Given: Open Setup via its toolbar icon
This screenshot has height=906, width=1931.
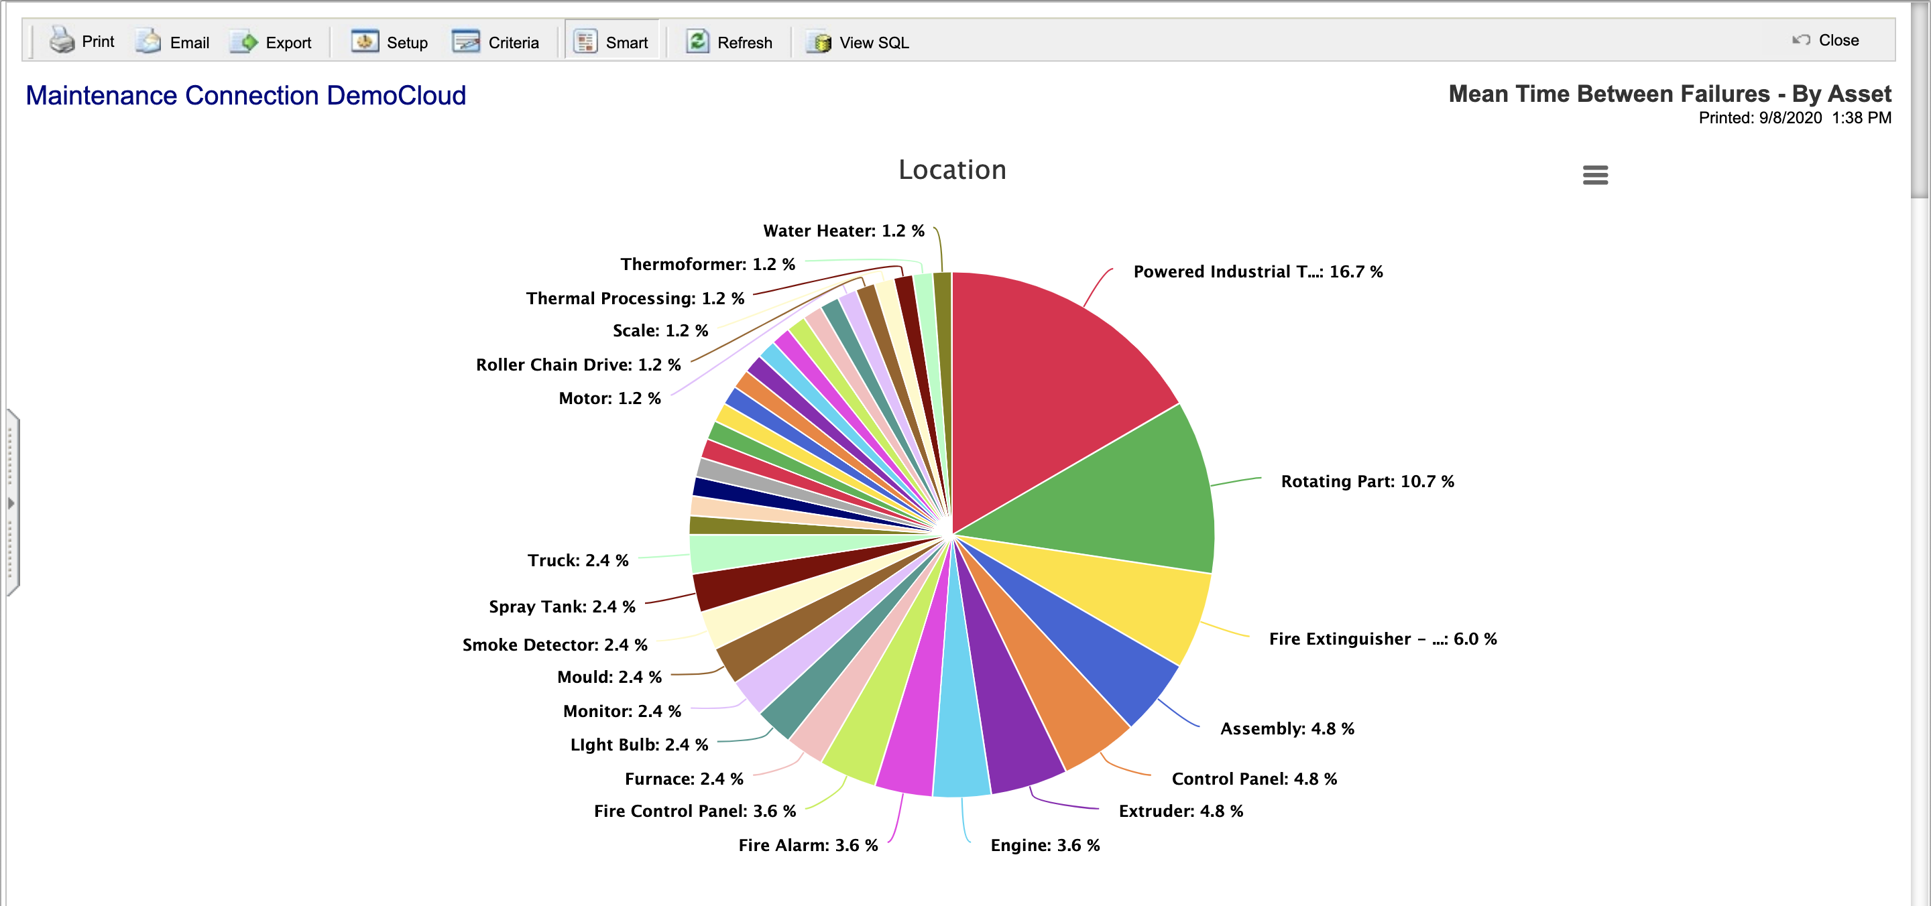Looking at the screenshot, I should [365, 42].
